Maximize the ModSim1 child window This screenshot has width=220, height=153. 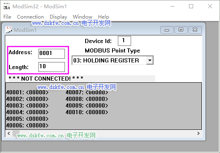pos(181,30)
